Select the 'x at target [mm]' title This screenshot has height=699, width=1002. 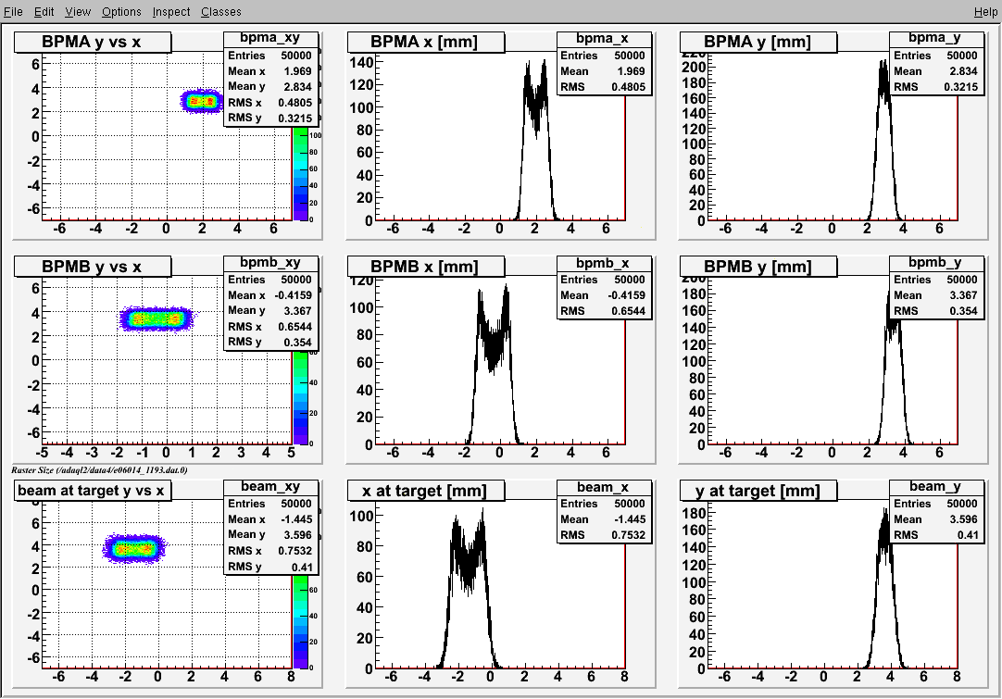[426, 491]
